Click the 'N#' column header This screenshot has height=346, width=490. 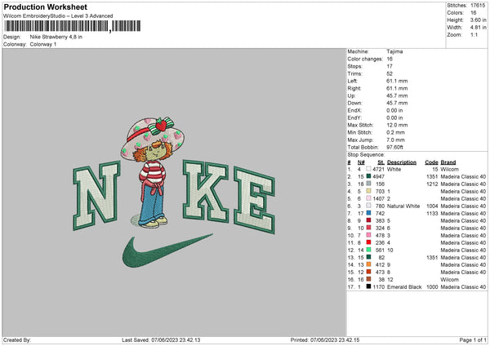click(361, 162)
